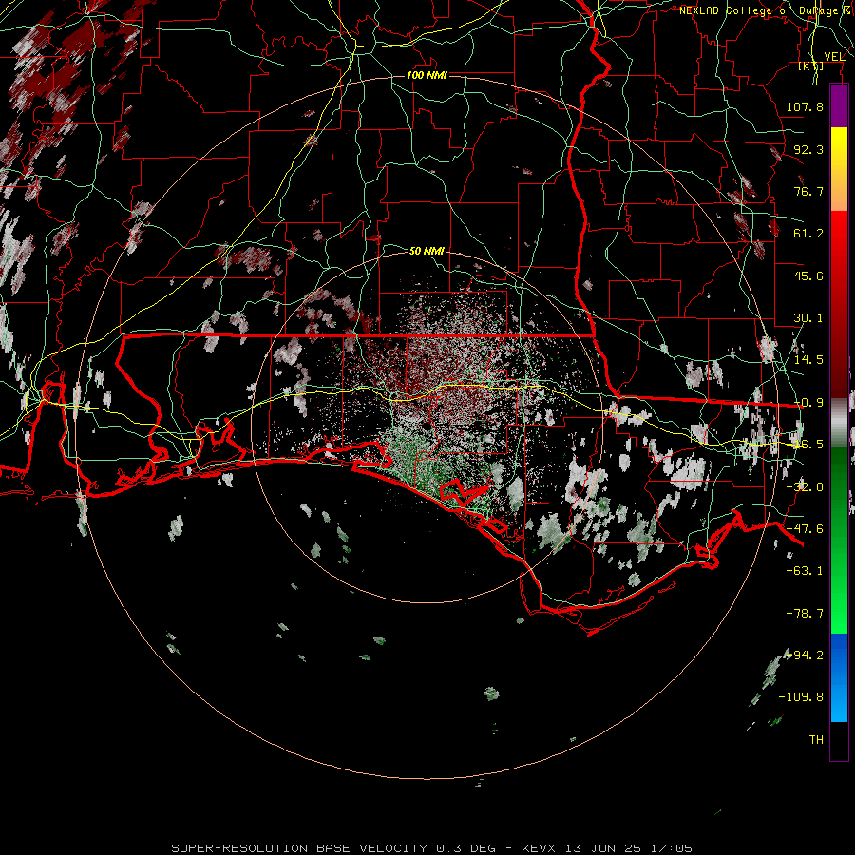This screenshot has width=855, height=855.
Task: Select the -63.1 scale value
Action: pos(805,571)
